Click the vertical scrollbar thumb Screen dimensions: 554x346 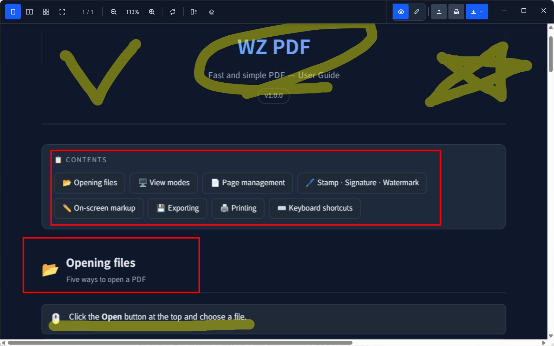point(551,54)
